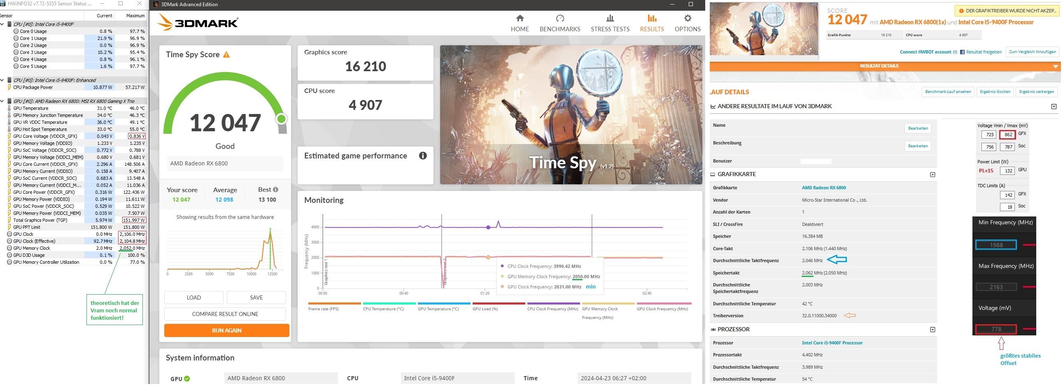Collapse the i5-9400F Enhanced sensor group
Screen dimensions: 1063x386
[x=2, y=80]
